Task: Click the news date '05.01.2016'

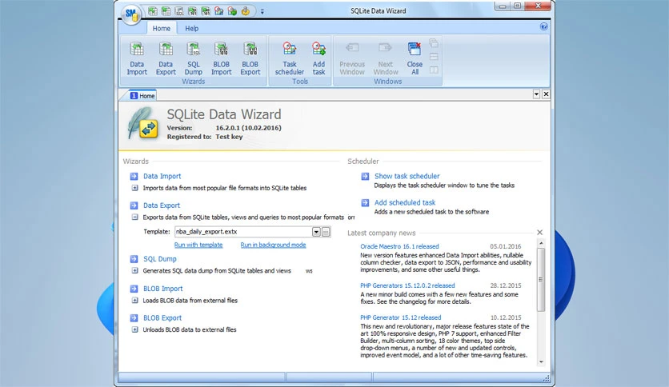Action: click(506, 246)
